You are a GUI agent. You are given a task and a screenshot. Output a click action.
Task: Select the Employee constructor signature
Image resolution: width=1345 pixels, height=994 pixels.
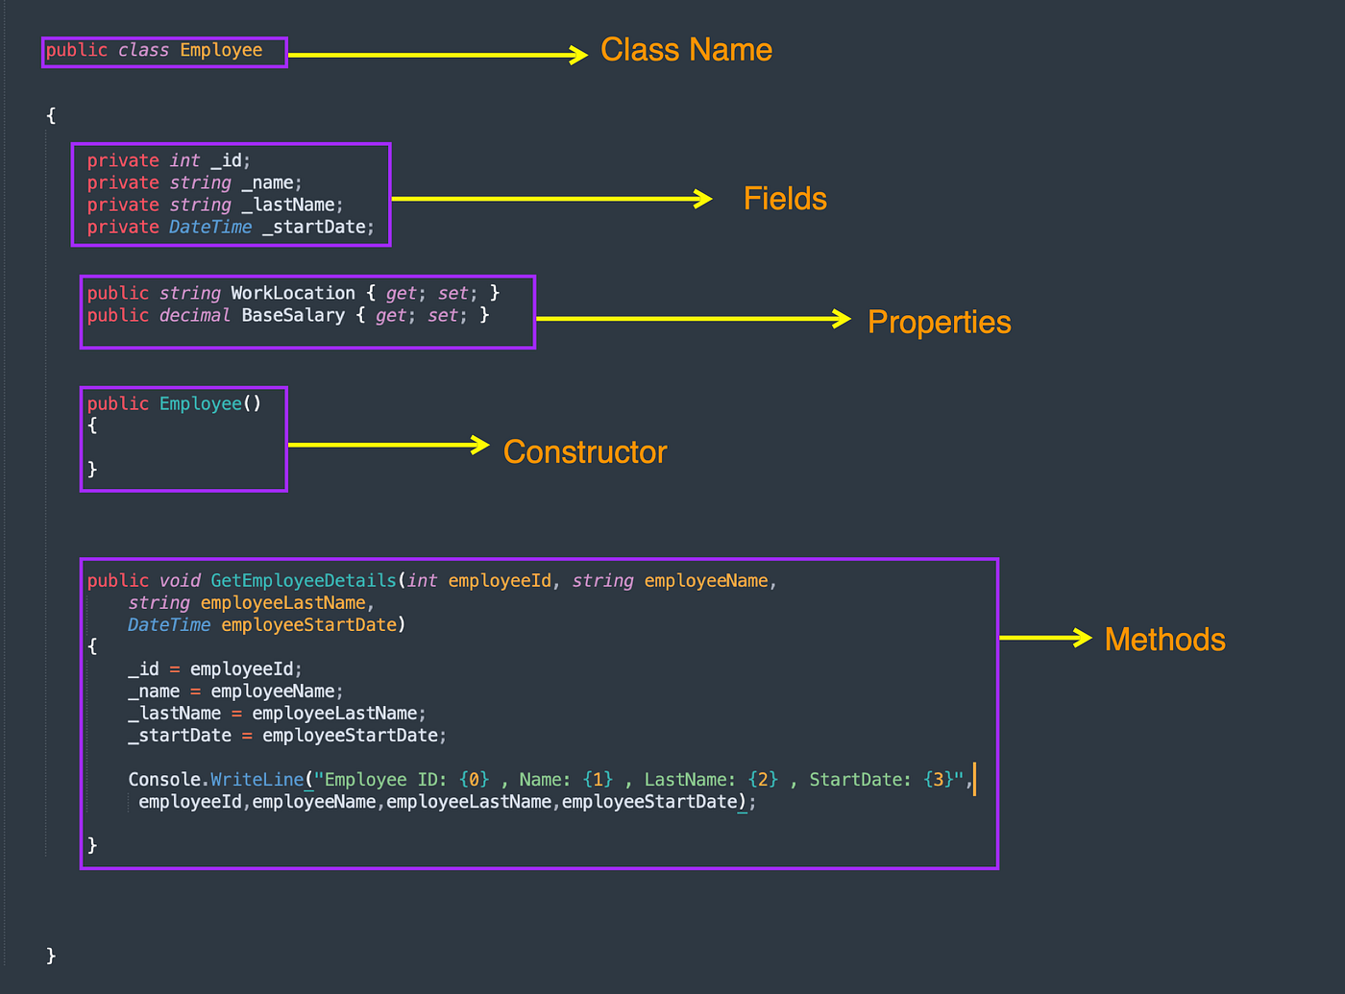tap(173, 403)
